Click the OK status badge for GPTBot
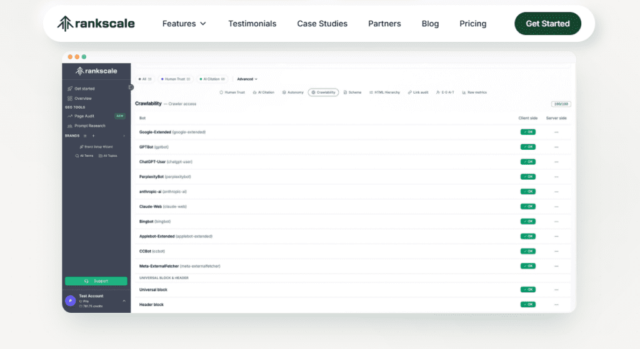This screenshot has height=349, width=640. (x=527, y=147)
